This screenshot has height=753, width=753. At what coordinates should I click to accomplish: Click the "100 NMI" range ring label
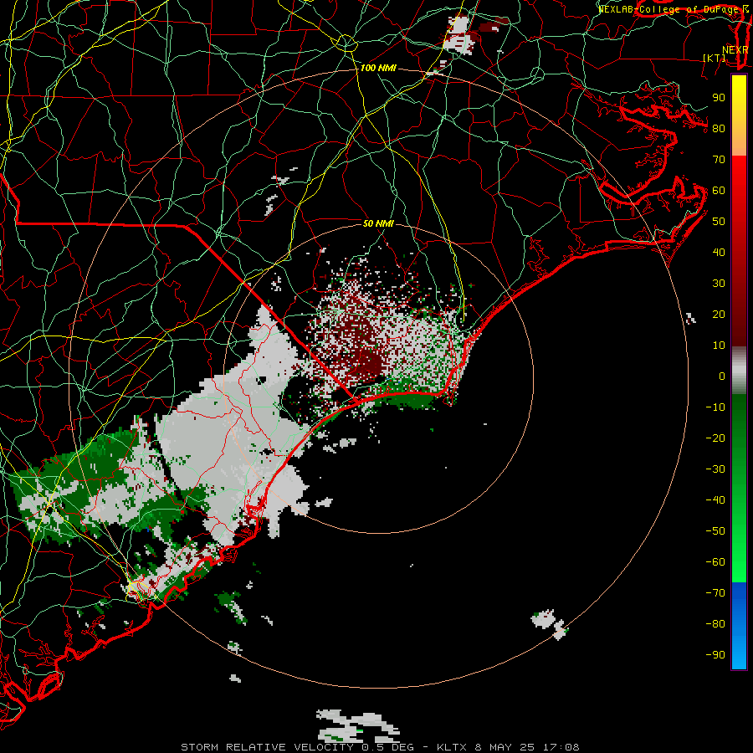point(378,69)
